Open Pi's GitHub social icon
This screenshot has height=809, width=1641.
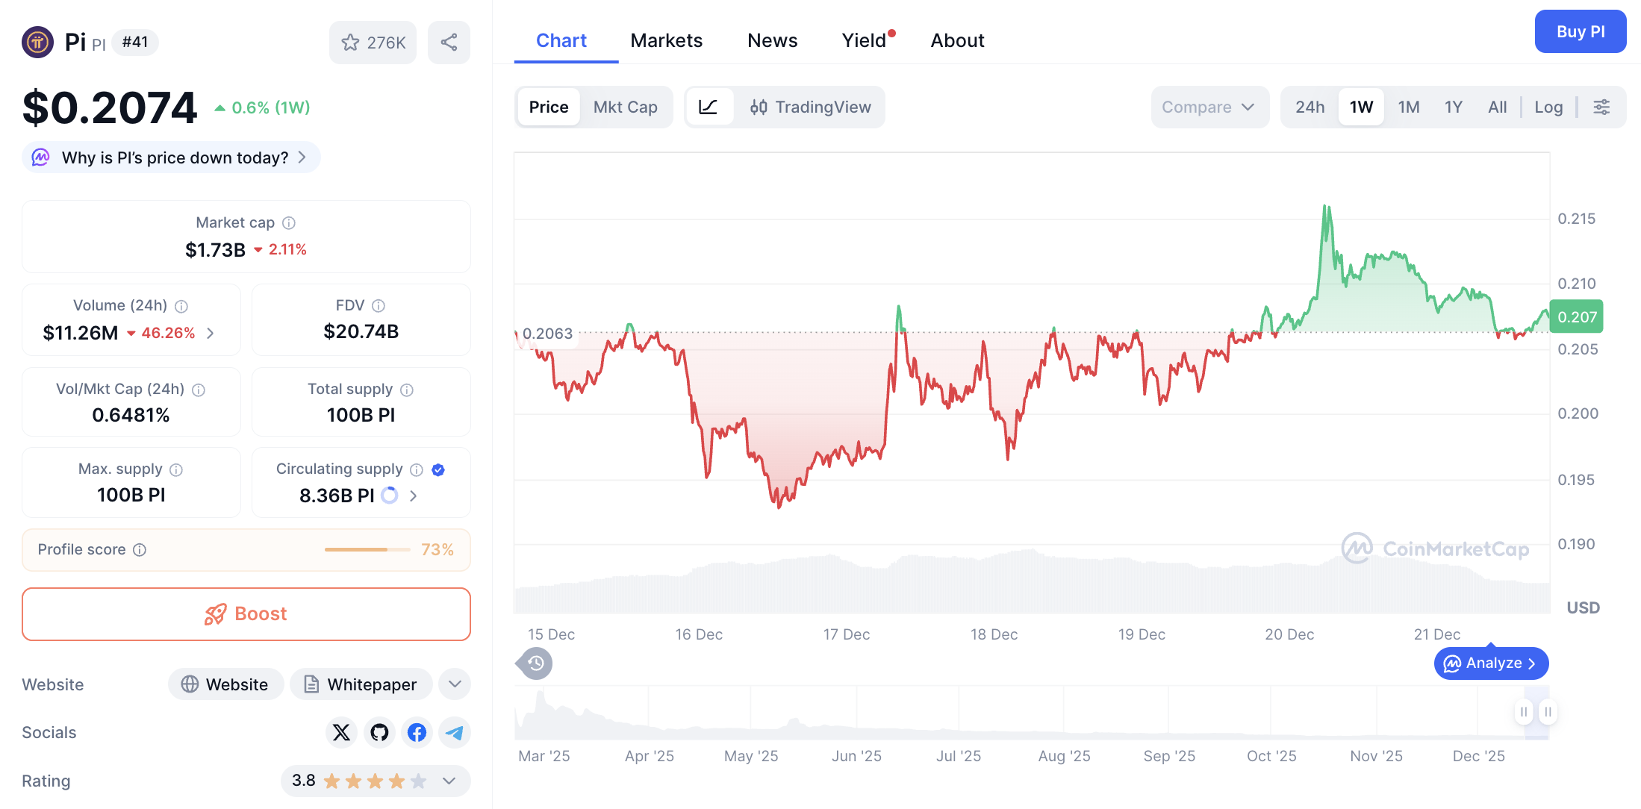point(379,733)
